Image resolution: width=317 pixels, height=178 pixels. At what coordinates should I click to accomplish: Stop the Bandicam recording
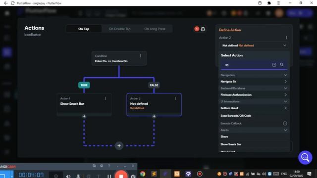tap(121, 175)
